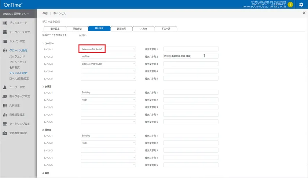Open the ExtensionAttribute1 level 1 dropdown
This screenshot has width=308, height=178.
pyautogui.click(x=108, y=49)
